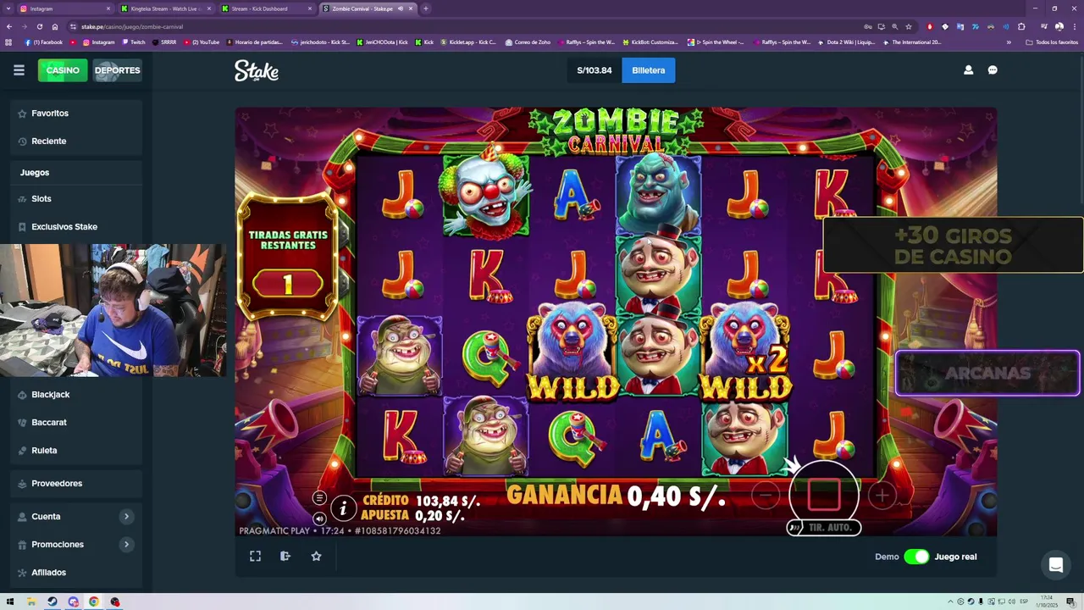Open Reciente in the sidebar
The width and height of the screenshot is (1084, 610).
coord(76,141)
